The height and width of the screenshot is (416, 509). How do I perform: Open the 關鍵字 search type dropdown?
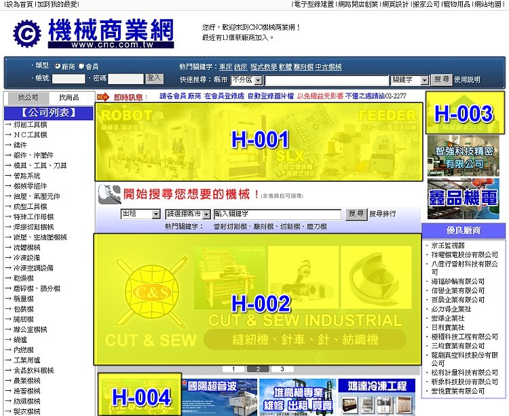(x=410, y=80)
